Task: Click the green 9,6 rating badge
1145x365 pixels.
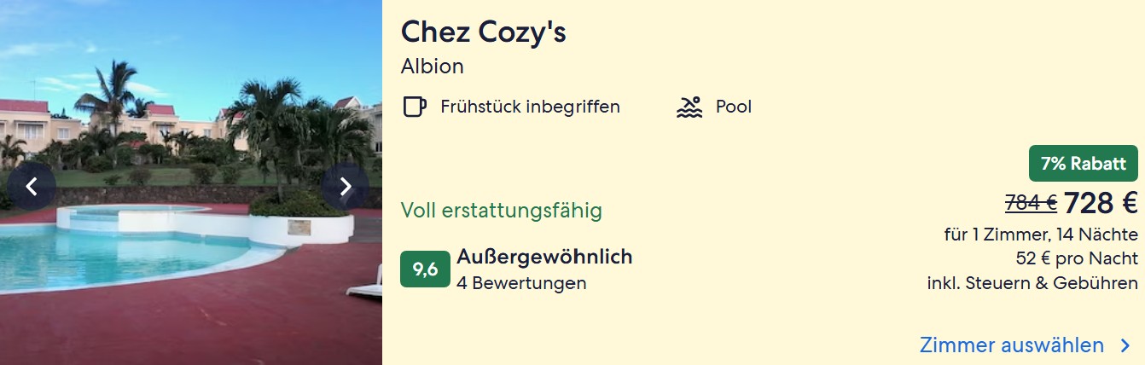Action: [x=425, y=269]
